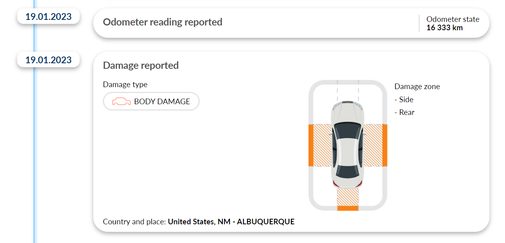
Task: Click the Damage zone heading label
Action: tap(417, 86)
